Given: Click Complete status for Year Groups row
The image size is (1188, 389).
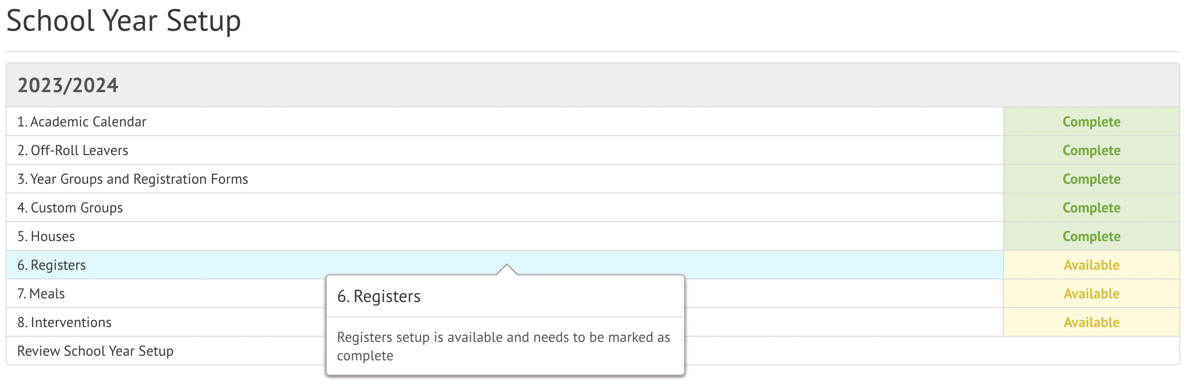Looking at the screenshot, I should click(x=1091, y=179).
